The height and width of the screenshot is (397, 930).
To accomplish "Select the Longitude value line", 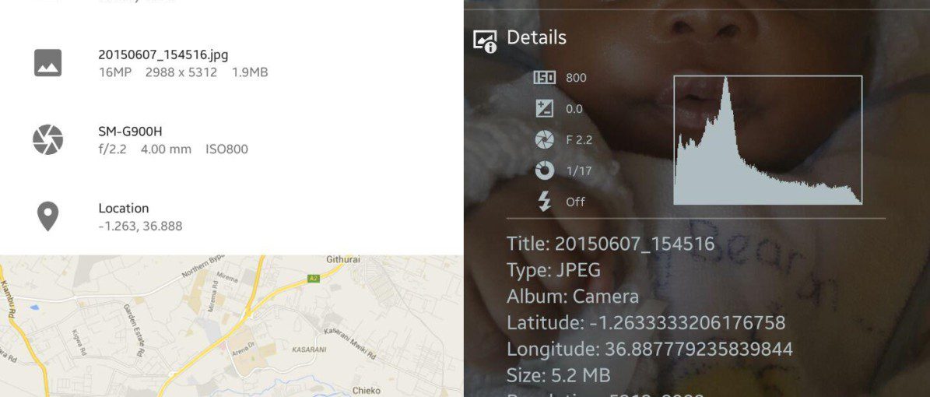I will [x=650, y=349].
